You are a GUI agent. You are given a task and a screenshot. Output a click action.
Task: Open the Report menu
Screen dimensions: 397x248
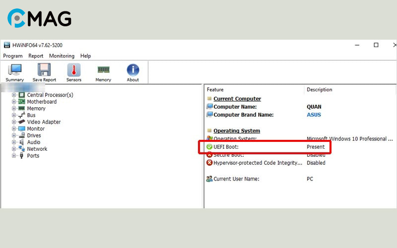click(36, 56)
